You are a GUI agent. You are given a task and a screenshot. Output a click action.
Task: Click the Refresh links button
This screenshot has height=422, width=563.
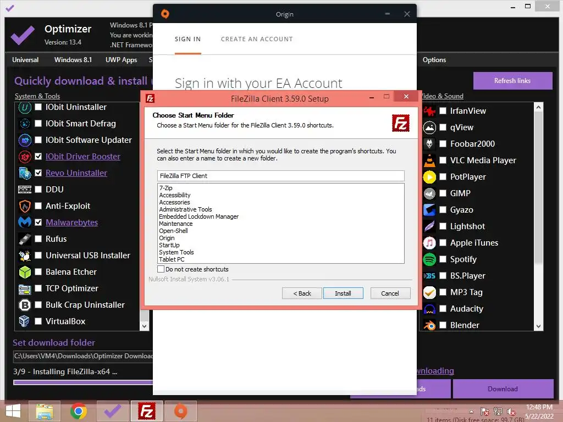512,81
